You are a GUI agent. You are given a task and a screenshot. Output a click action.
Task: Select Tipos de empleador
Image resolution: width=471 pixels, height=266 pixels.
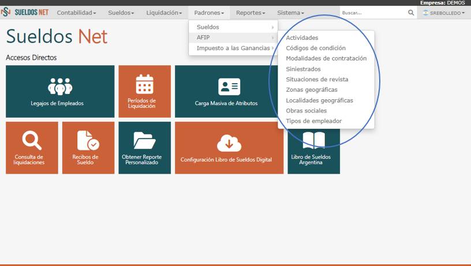pos(313,121)
